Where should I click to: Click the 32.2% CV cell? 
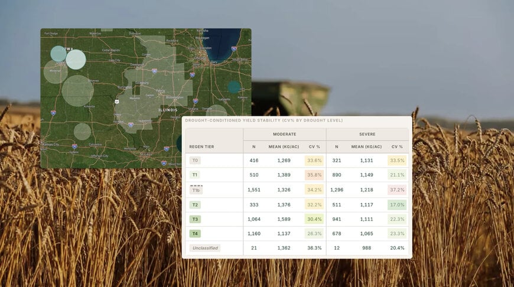point(314,205)
